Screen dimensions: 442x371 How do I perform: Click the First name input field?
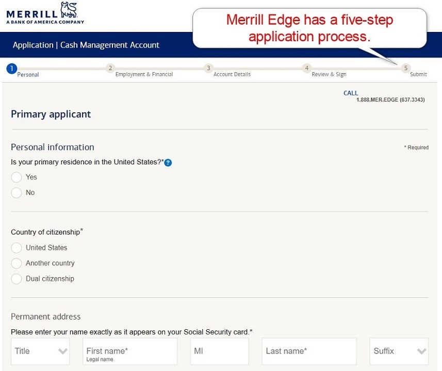(x=129, y=351)
